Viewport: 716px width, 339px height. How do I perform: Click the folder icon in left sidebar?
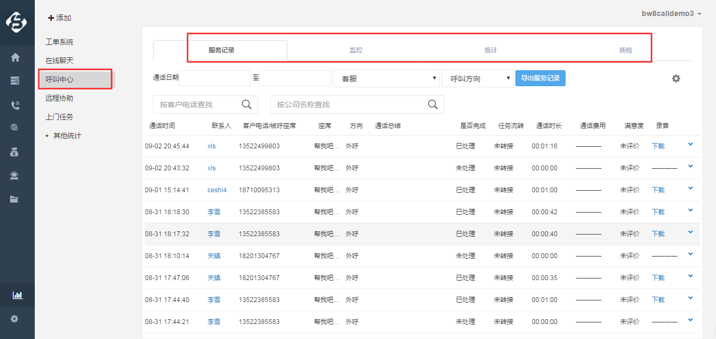click(15, 199)
